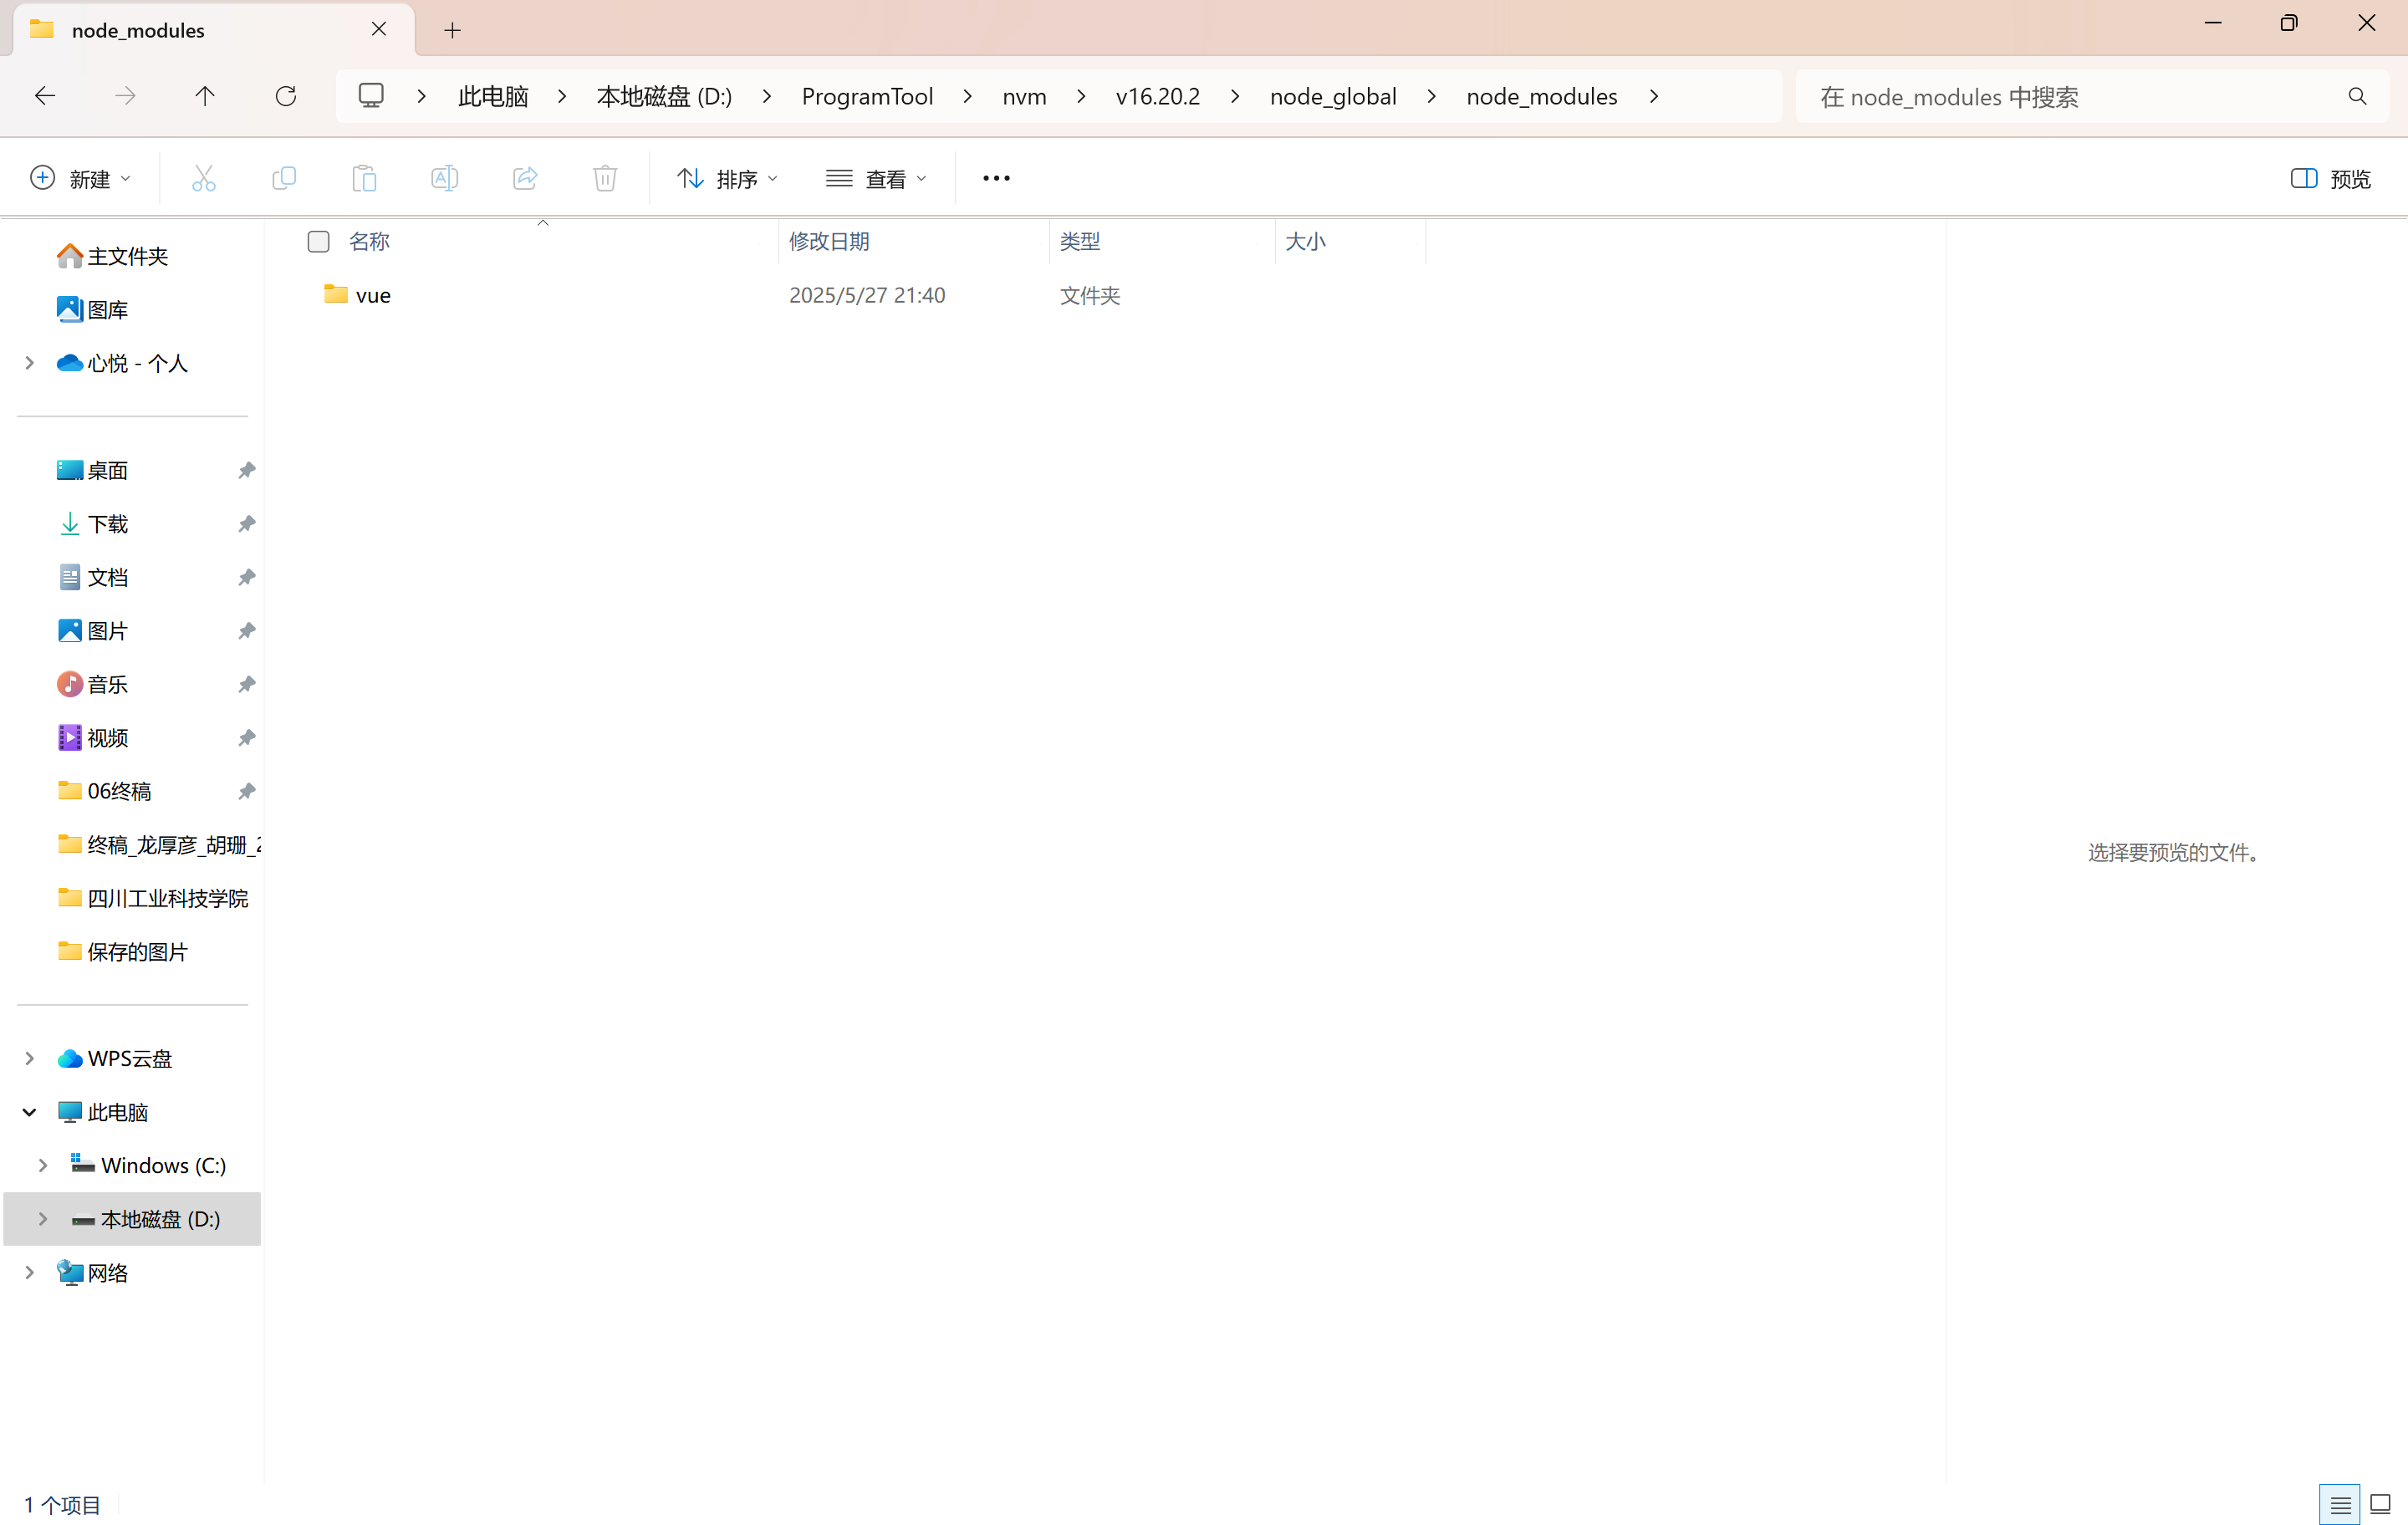The image size is (2408, 1525).
Task: Expand the Windows (C:) tree node
Action: click(43, 1165)
